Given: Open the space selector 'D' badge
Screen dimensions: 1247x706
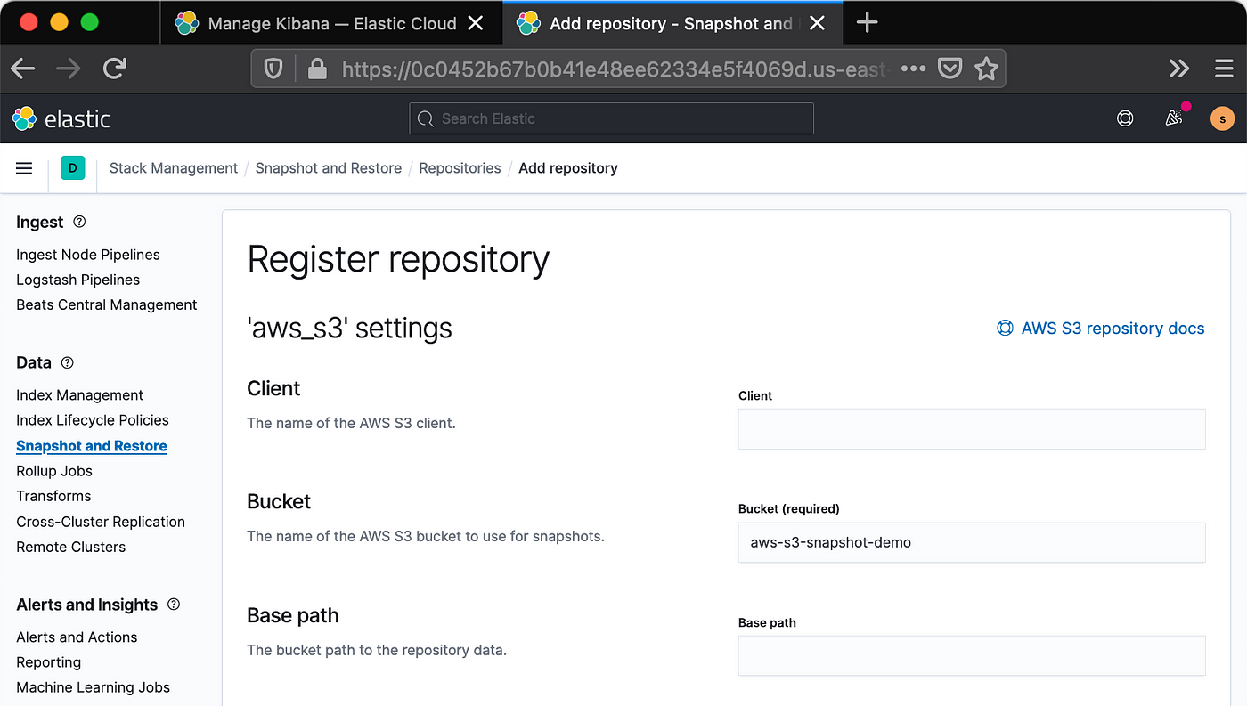Looking at the screenshot, I should (x=72, y=167).
